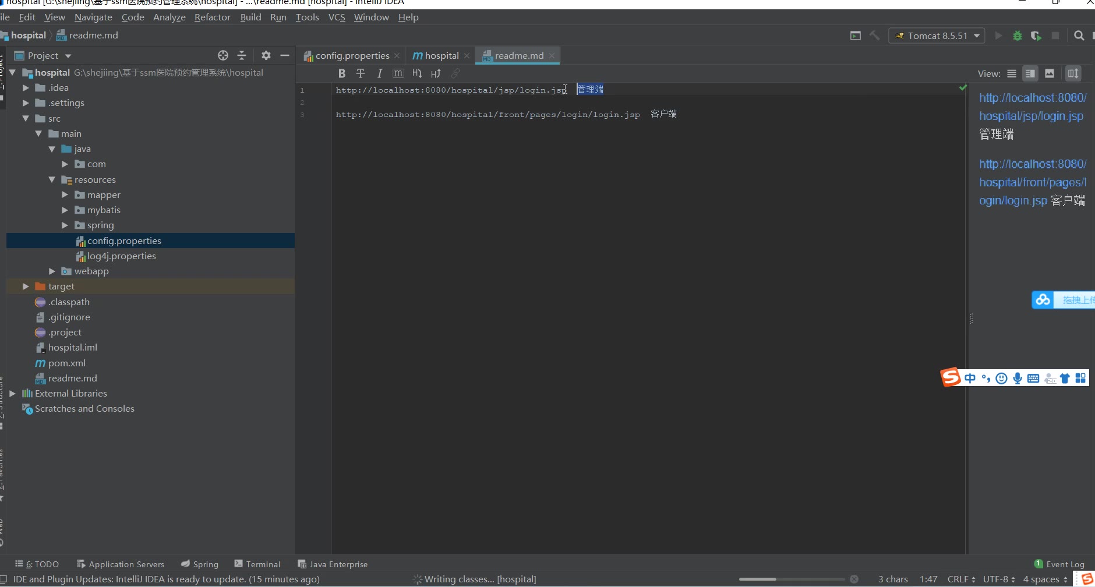Show preview only view
The height and width of the screenshot is (587, 1095).
(1050, 73)
